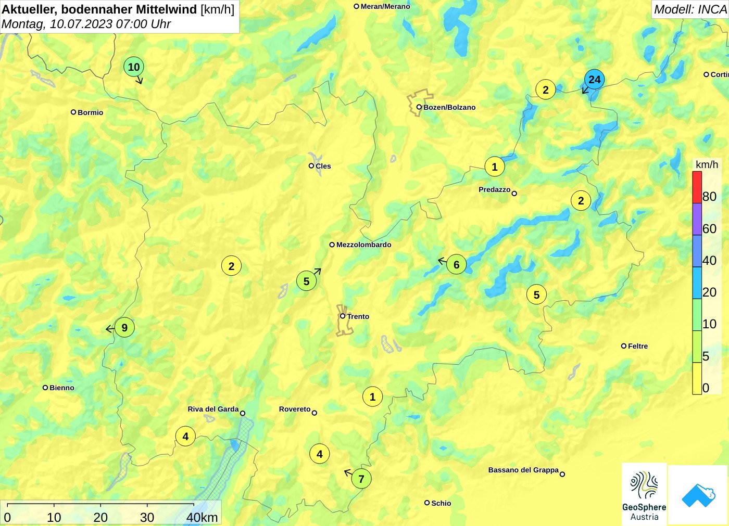Click the cut-off Cortina label
This screenshot has width=729, height=526.
tap(720, 74)
